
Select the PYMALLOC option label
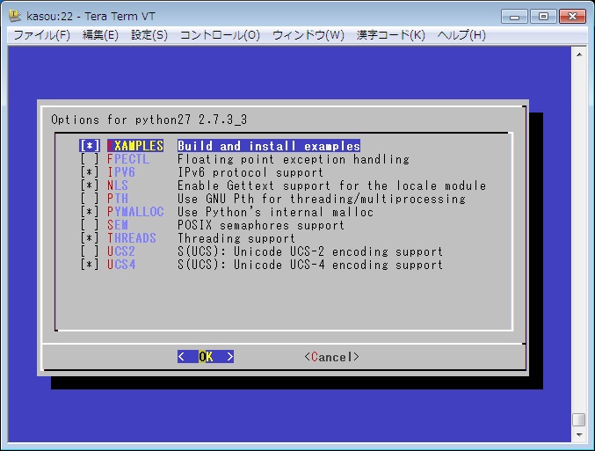point(135,212)
